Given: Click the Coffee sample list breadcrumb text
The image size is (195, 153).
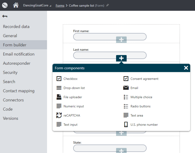Looking at the screenshot, I should pos(82,6).
